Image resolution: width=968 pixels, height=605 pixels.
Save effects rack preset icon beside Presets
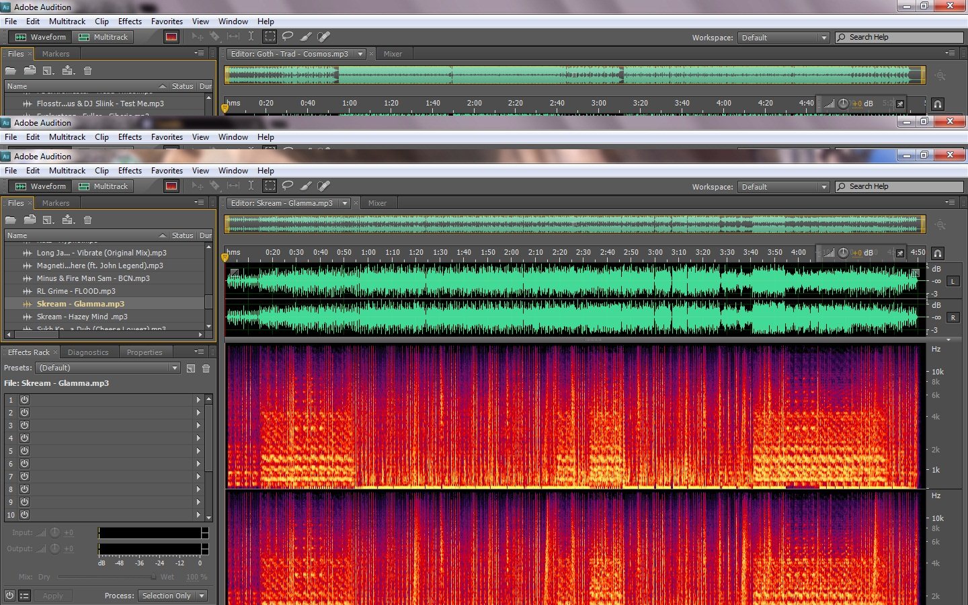[x=191, y=368]
